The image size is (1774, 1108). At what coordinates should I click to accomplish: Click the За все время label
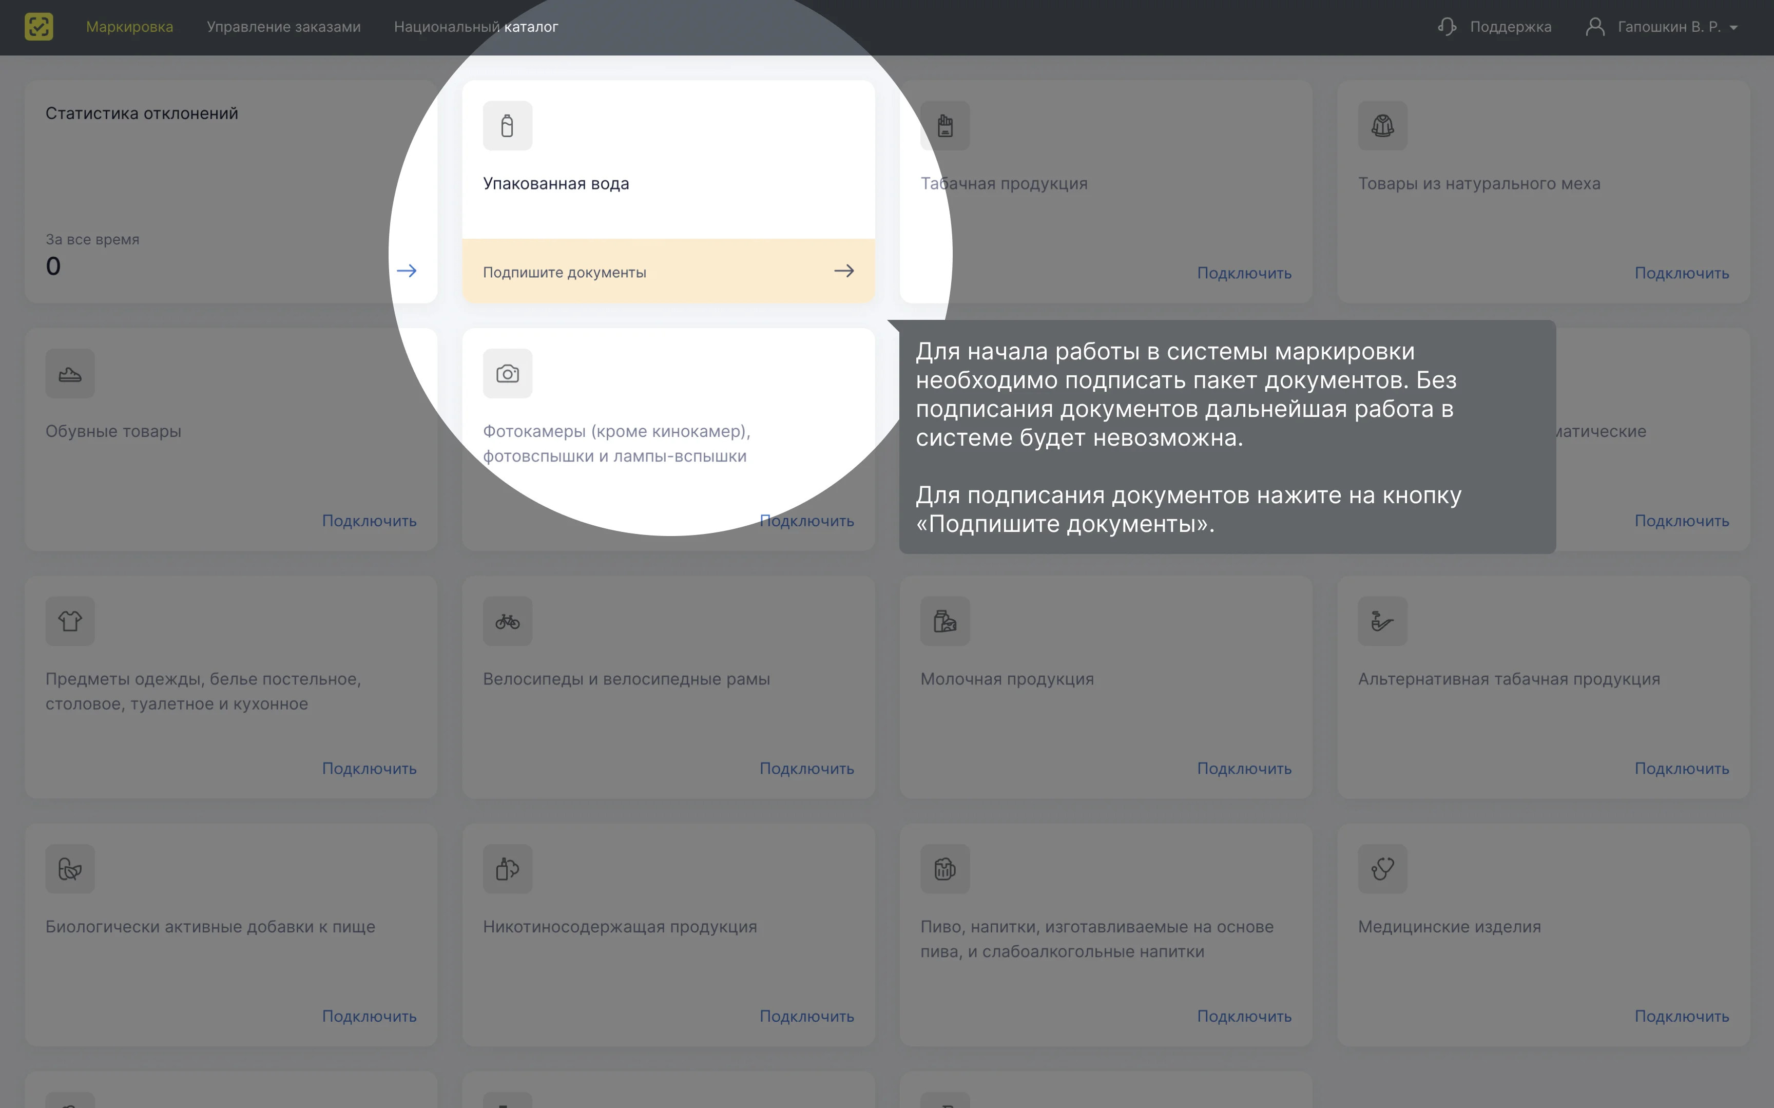[x=92, y=240]
